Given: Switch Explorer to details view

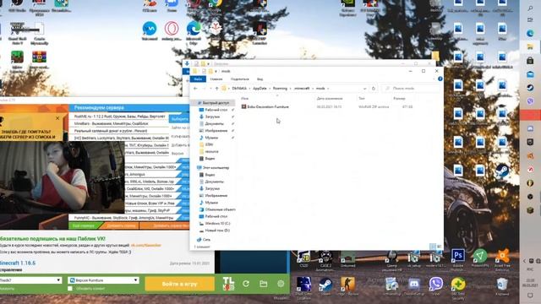Looking at the screenshot, I should 433,247.
